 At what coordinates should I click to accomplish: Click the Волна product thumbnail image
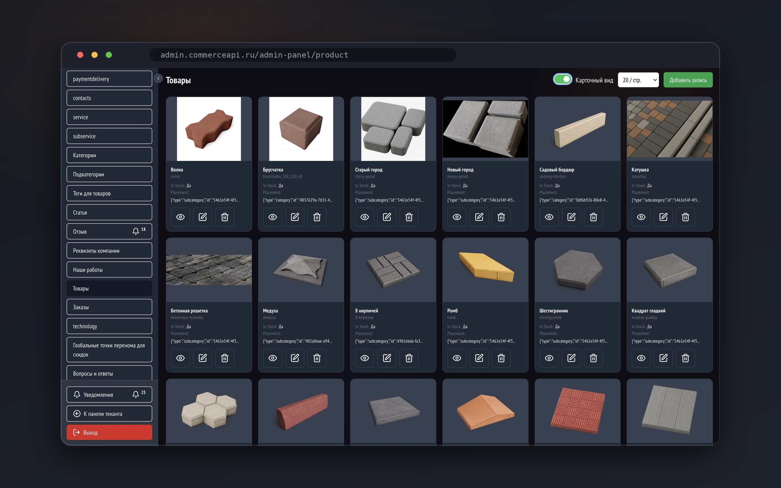pos(209,129)
